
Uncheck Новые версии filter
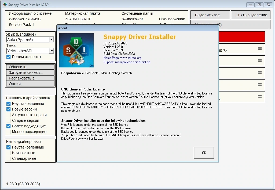pyautogui.click(x=8, y=109)
